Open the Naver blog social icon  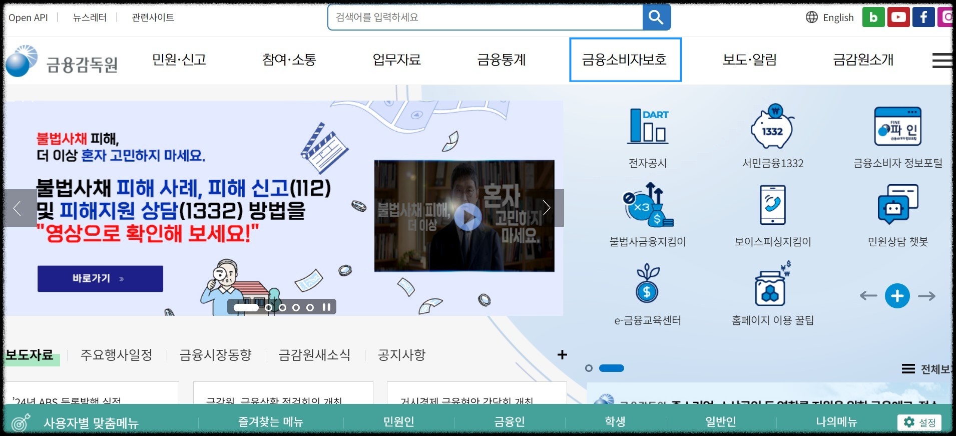873,18
